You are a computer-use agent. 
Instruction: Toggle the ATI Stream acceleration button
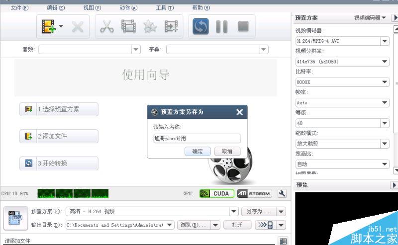point(254,193)
